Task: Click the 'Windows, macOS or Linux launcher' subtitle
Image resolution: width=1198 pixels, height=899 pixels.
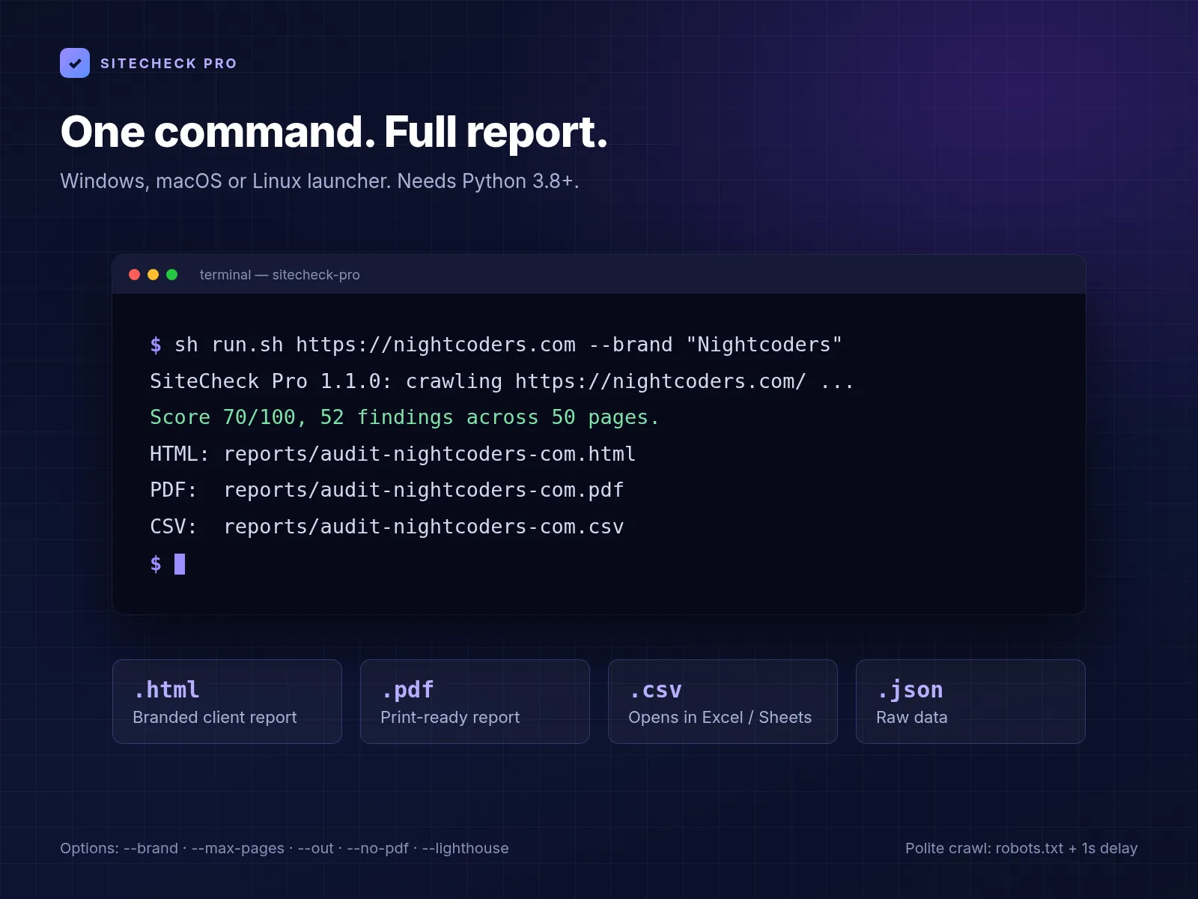Action: point(320,181)
